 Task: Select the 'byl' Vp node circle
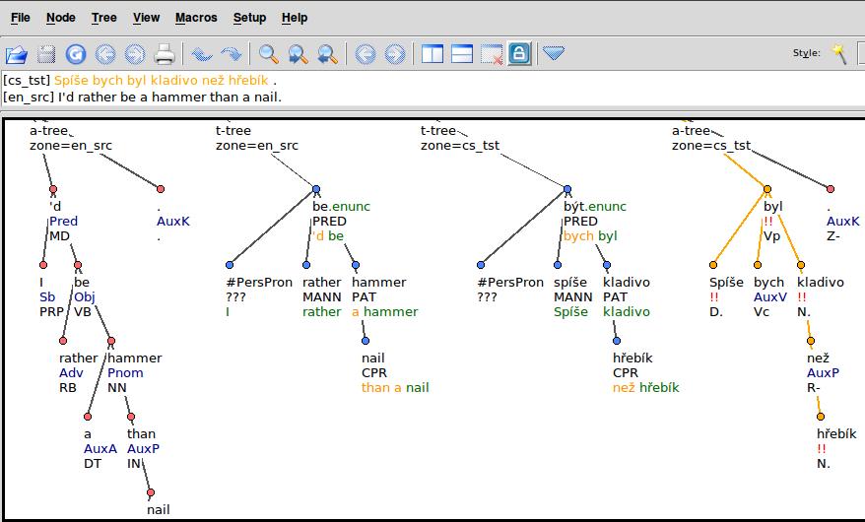[766, 189]
